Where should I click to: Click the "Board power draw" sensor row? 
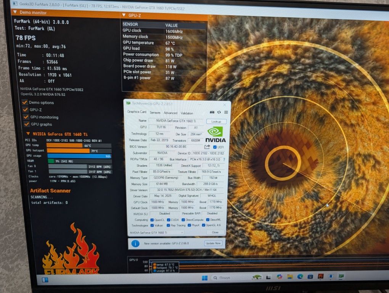(x=164, y=66)
